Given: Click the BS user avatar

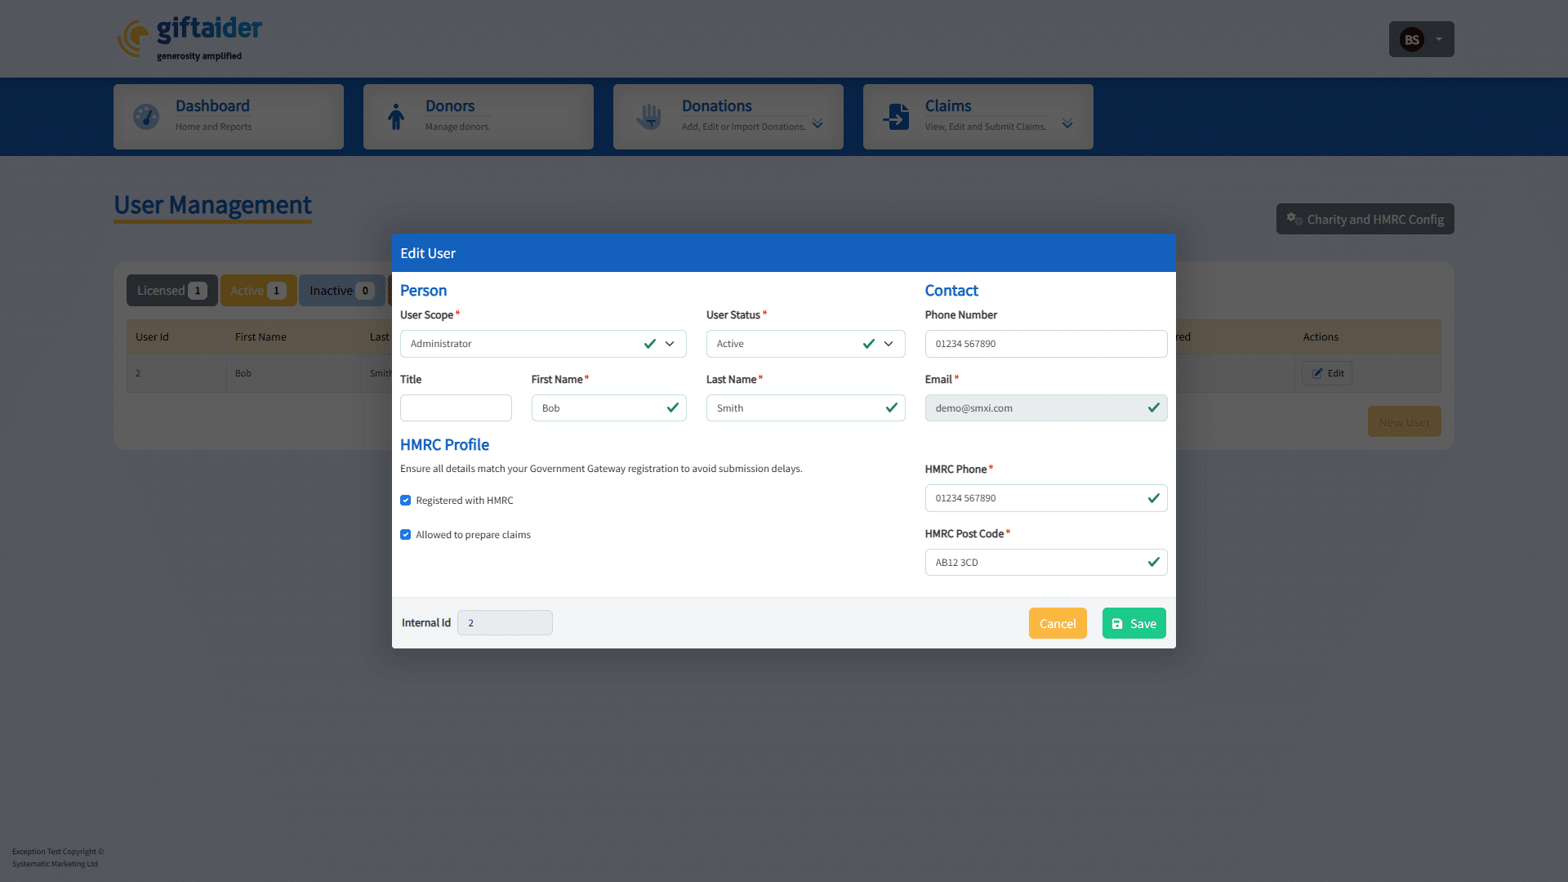Looking at the screenshot, I should (1411, 39).
